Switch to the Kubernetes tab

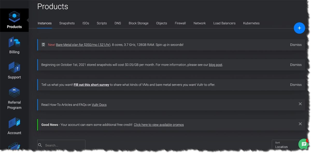coord(251,23)
